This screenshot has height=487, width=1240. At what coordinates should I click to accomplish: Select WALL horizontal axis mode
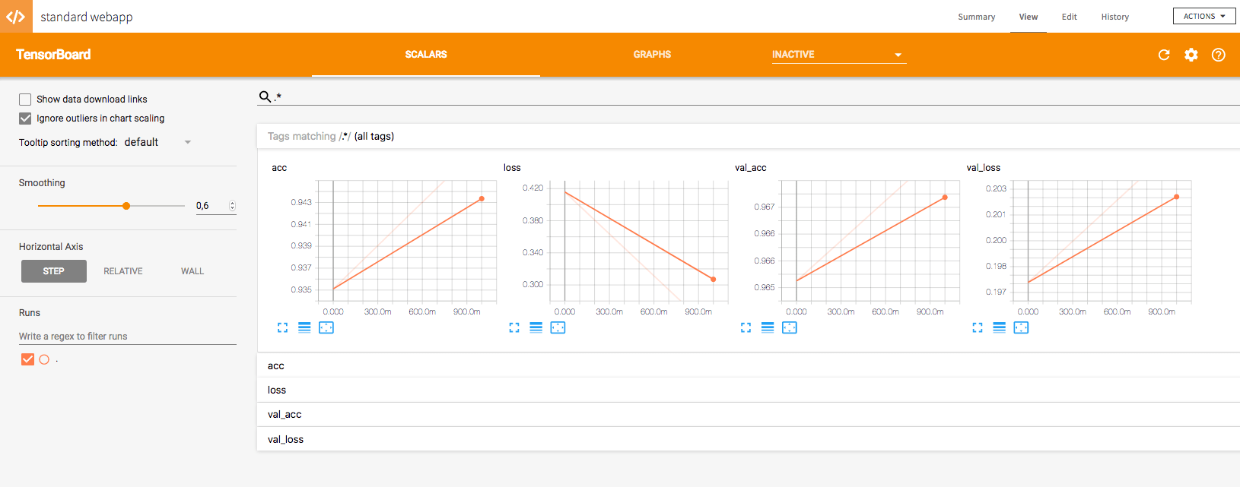click(192, 271)
